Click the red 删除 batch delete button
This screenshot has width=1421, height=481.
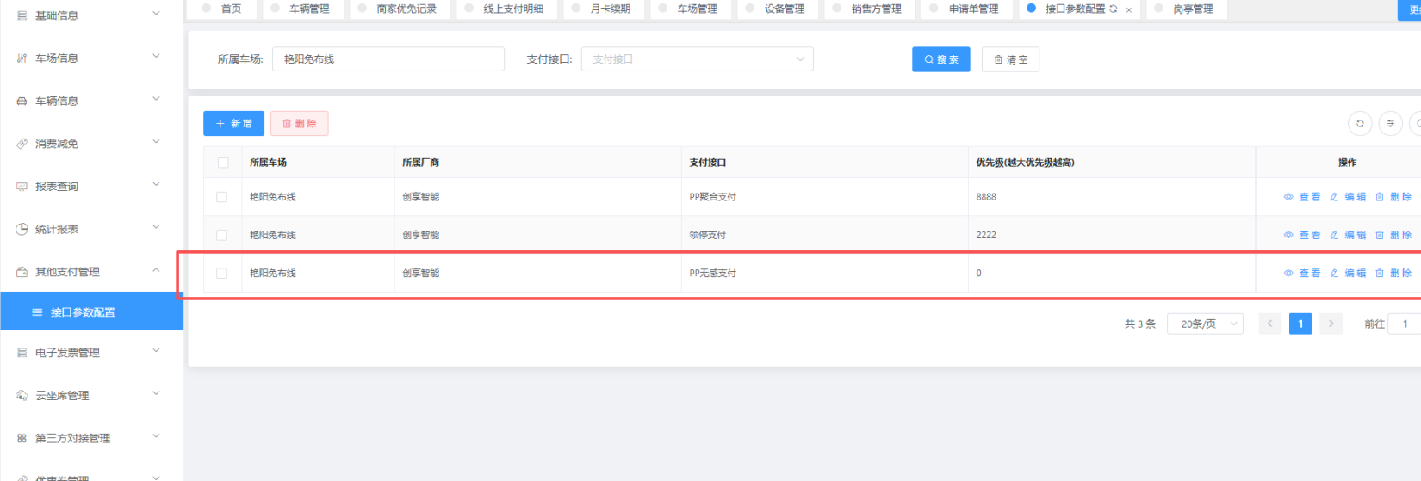(x=300, y=124)
